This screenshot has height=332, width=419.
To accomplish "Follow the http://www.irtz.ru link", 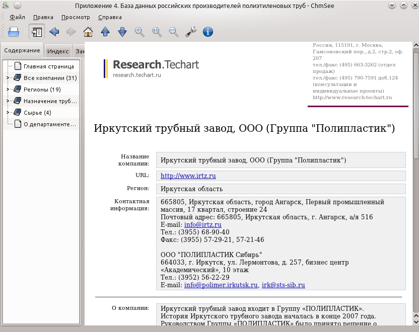I will pyautogui.click(x=188, y=176).
